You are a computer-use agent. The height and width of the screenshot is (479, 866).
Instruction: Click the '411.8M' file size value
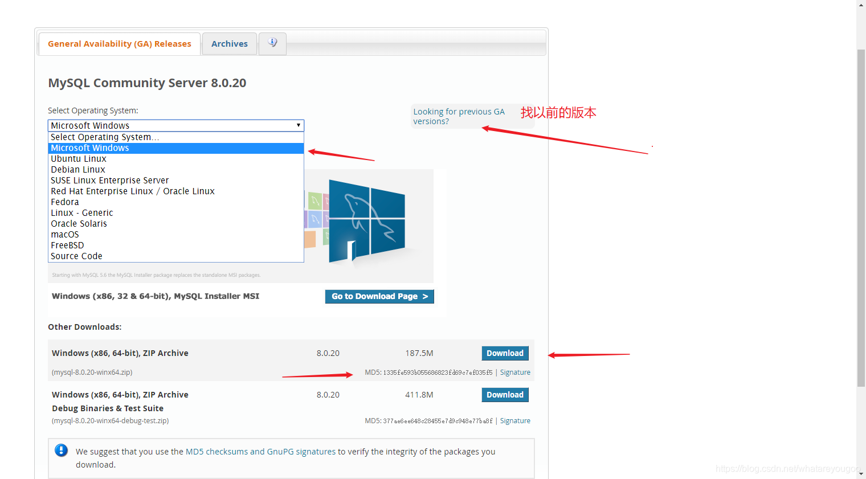[419, 395]
